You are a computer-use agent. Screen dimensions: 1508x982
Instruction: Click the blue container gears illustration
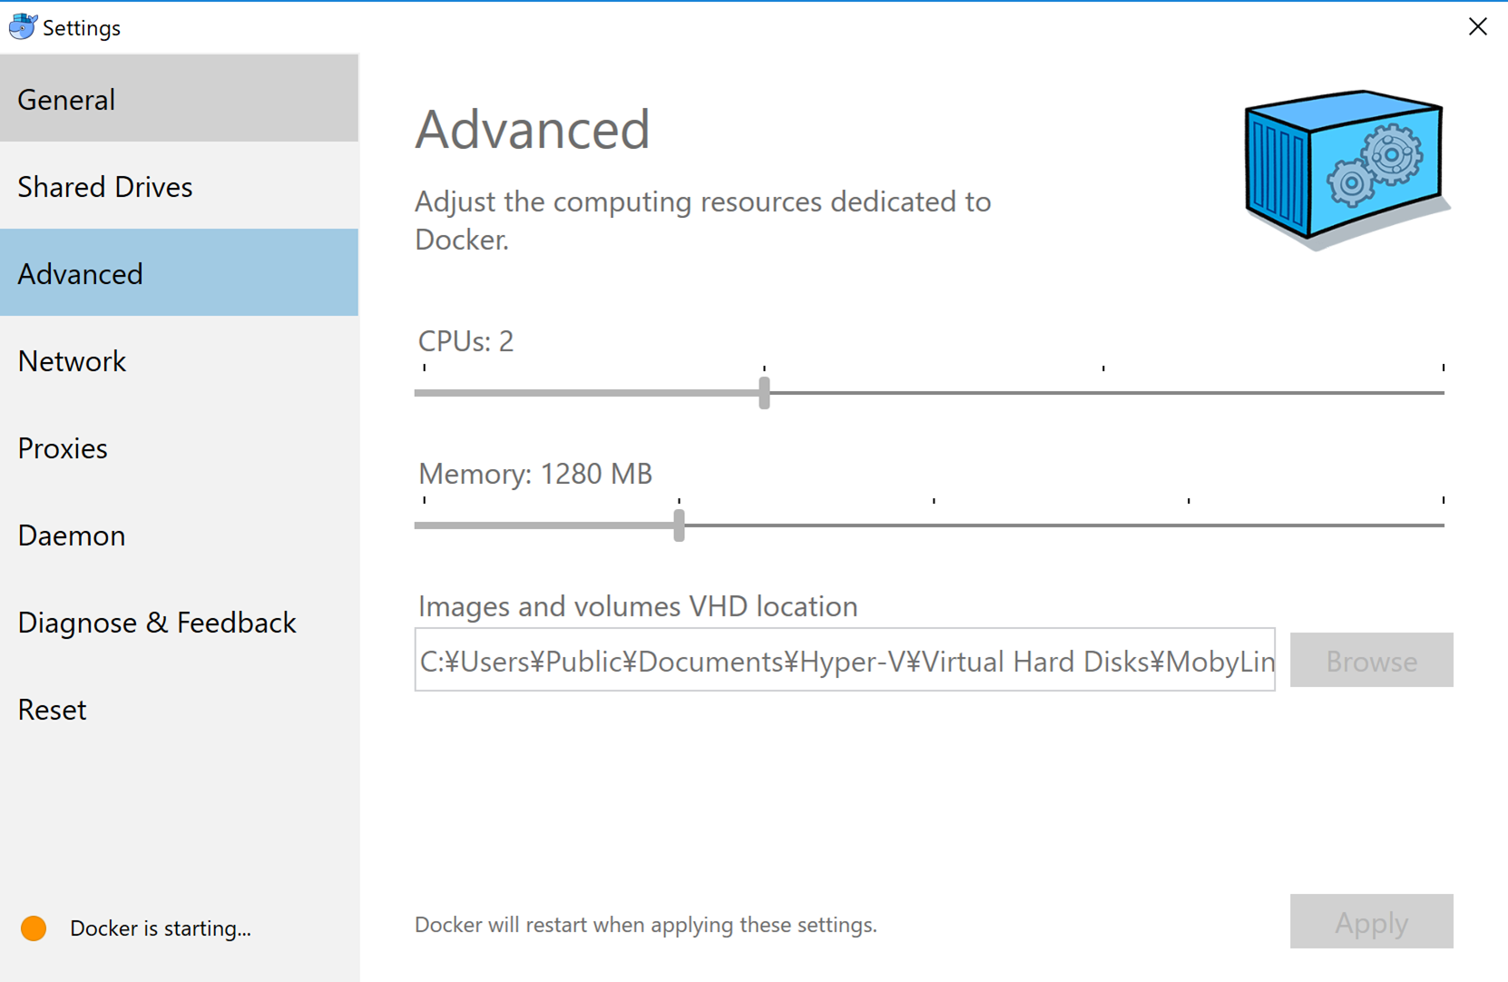click(x=1344, y=167)
